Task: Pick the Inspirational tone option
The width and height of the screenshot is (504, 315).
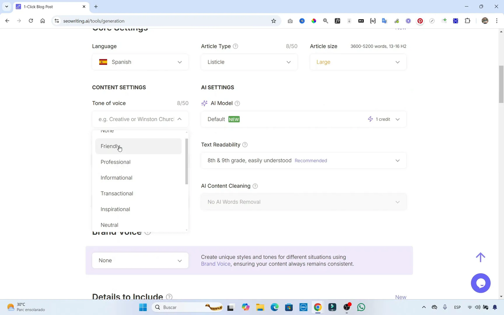Action: click(115, 209)
